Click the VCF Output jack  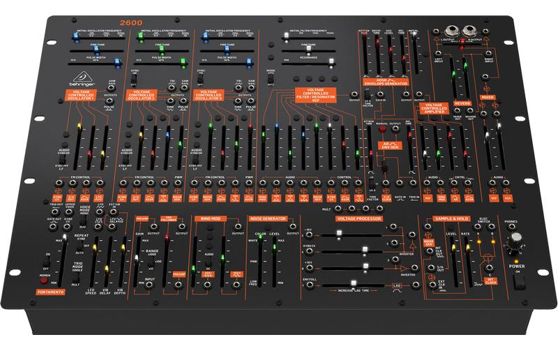pyautogui.click(x=354, y=95)
